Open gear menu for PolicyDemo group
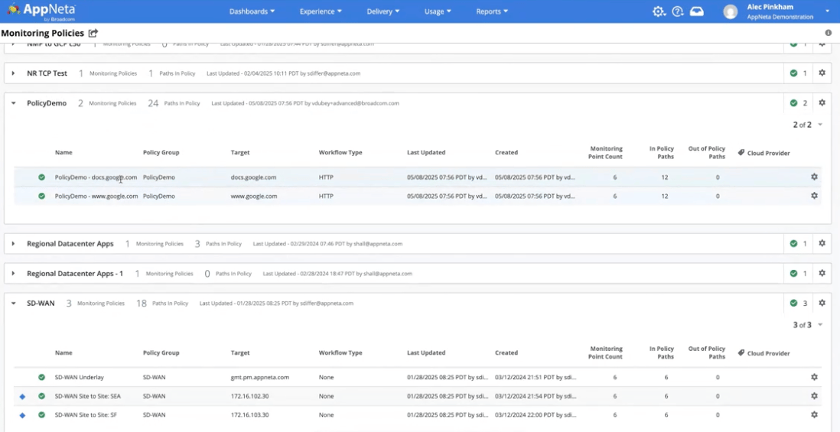Viewport: 840px width, 432px height. (x=822, y=103)
